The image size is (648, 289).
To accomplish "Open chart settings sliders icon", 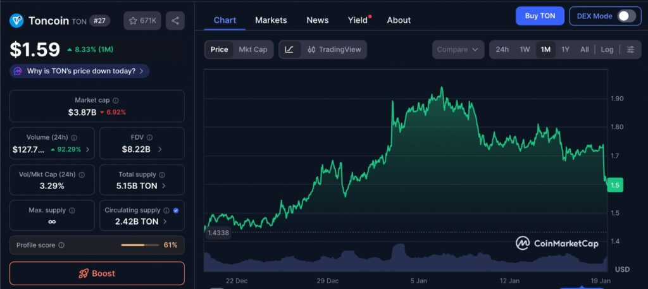I will pos(630,49).
